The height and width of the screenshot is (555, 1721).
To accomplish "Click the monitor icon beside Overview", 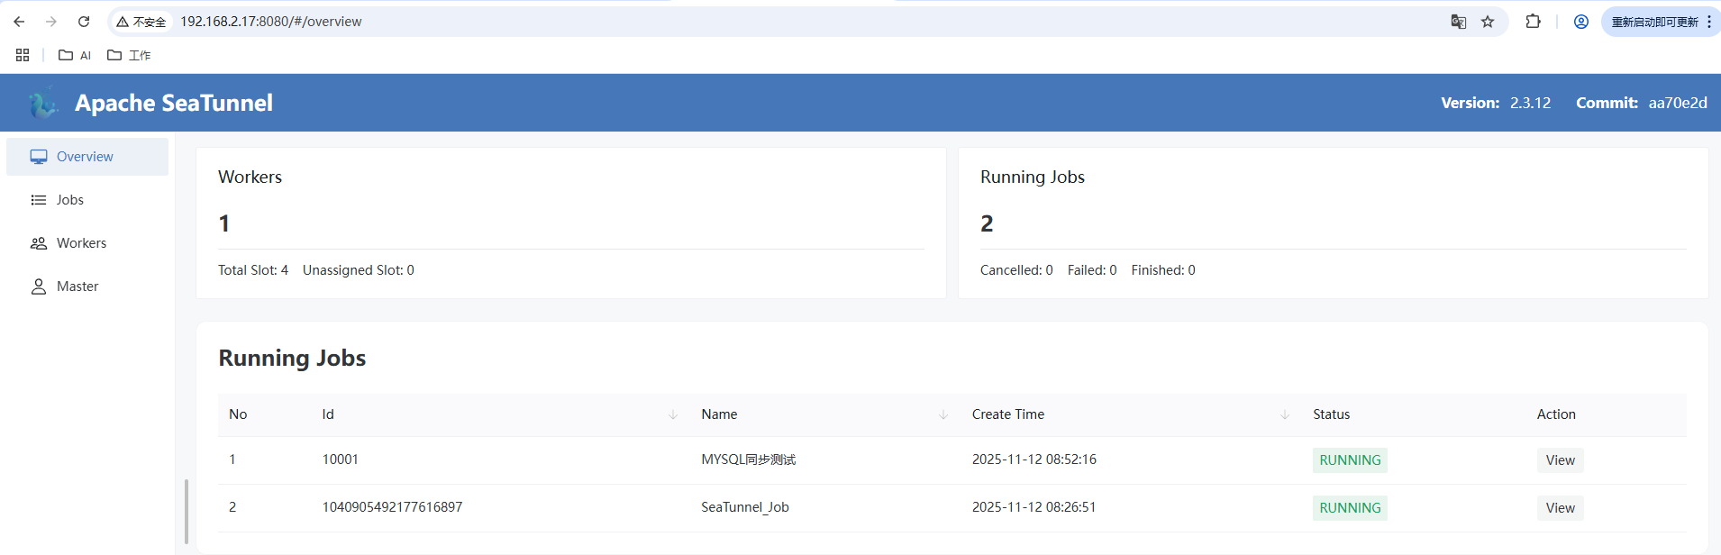I will coord(39,157).
